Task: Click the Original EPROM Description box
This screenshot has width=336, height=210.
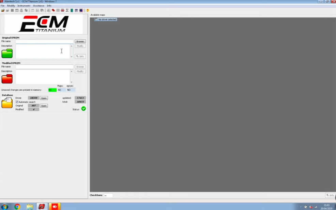Action: pos(43,51)
